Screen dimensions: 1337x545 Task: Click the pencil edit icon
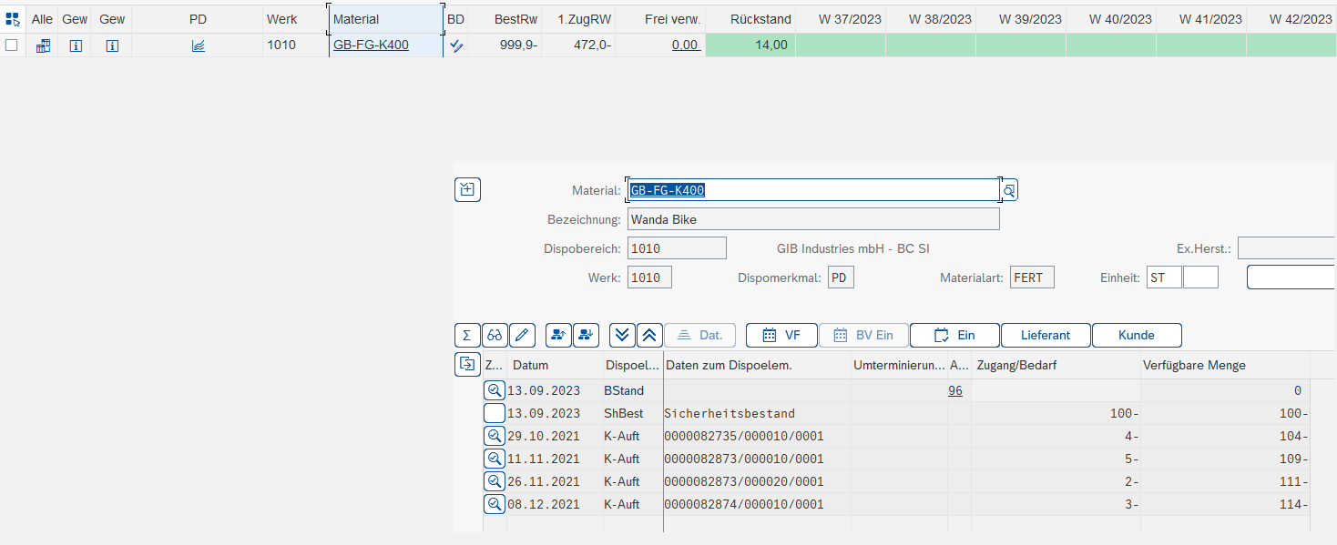pyautogui.click(x=522, y=335)
